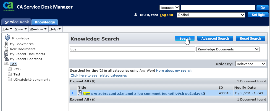Viewport: 270px width, 111px height.
Task: Click the Uživatelské dokumenty folder icon
Action: pyautogui.click(x=9, y=79)
